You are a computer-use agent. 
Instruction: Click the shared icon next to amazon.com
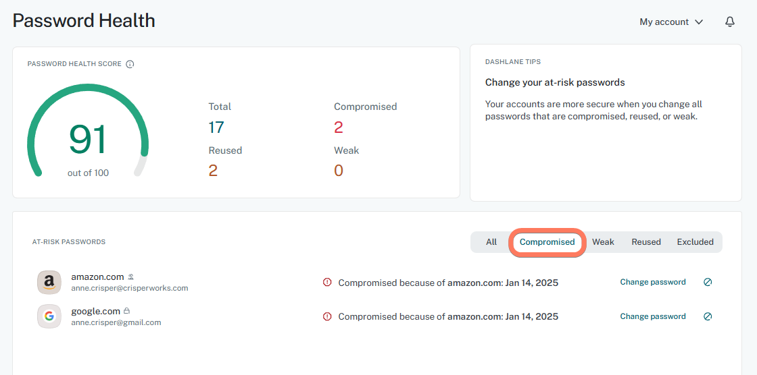coord(131,277)
